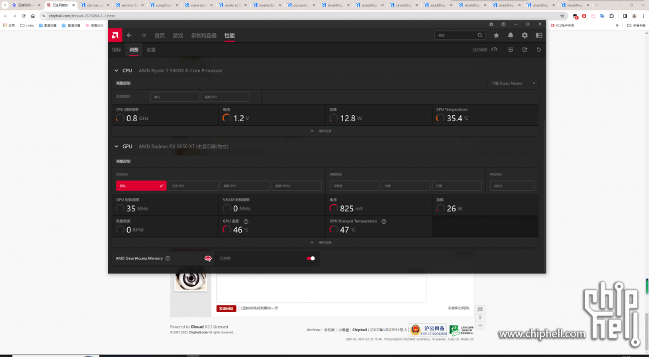Click forum list icon below back-to-top
Image resolution: width=649 pixels, height=357 pixels.
(480, 325)
